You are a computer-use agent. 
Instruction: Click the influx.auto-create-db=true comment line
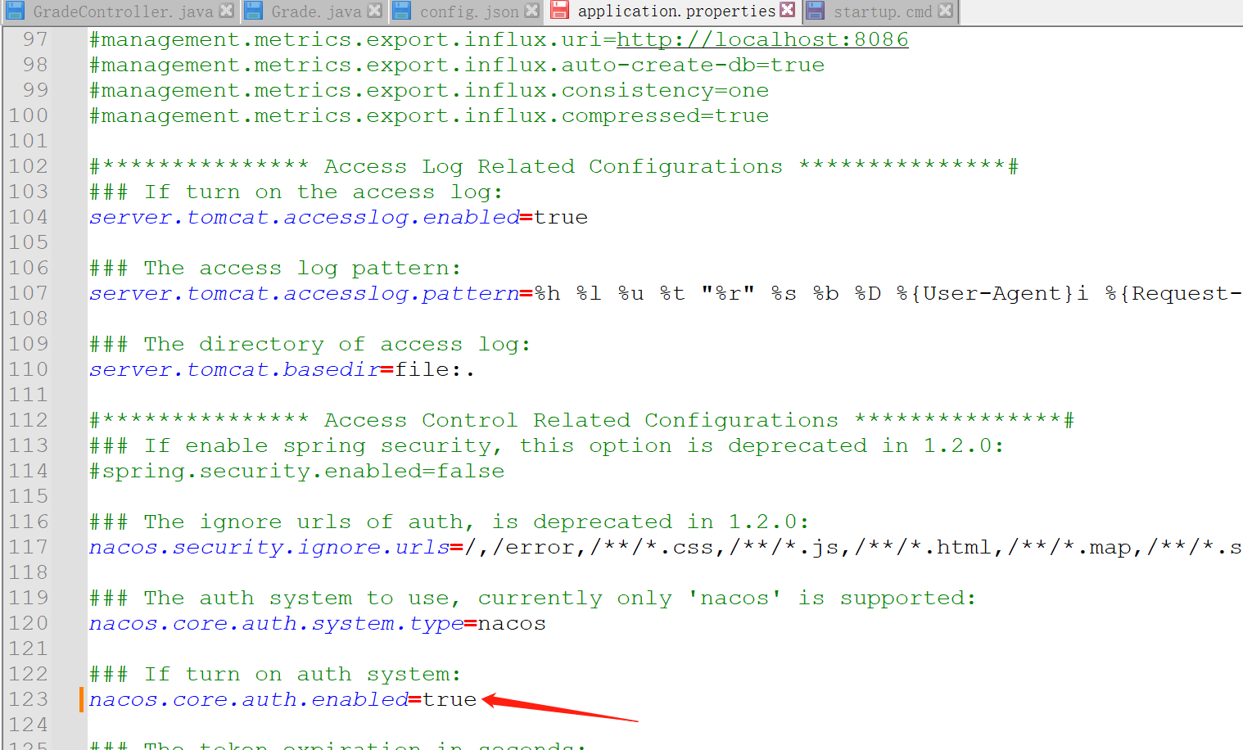coord(457,65)
